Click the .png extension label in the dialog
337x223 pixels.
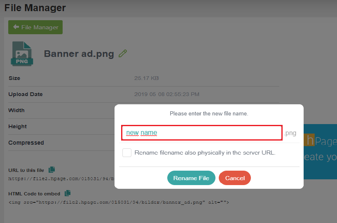tap(290, 133)
